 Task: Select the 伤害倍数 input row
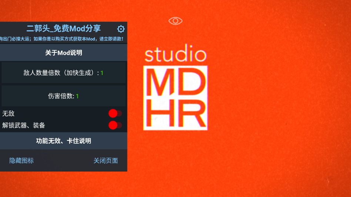(63, 96)
